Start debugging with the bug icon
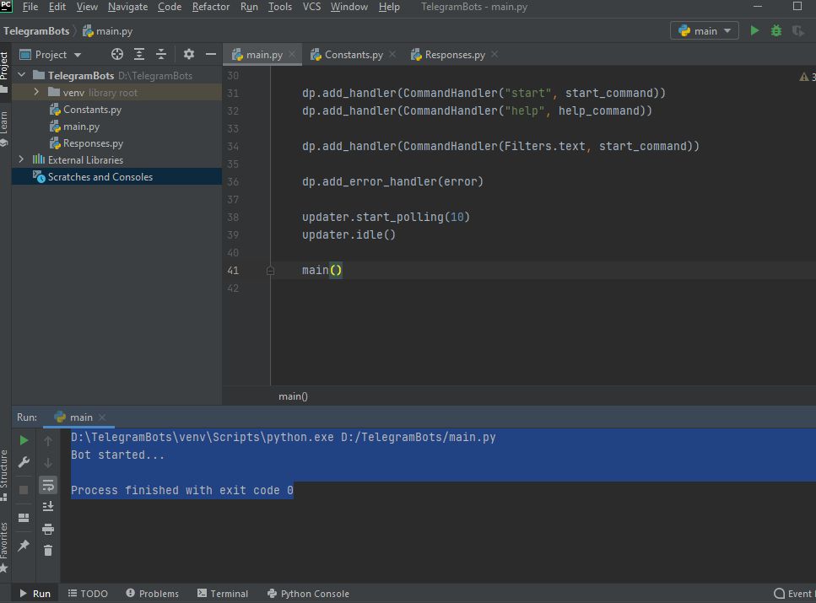 coord(776,30)
